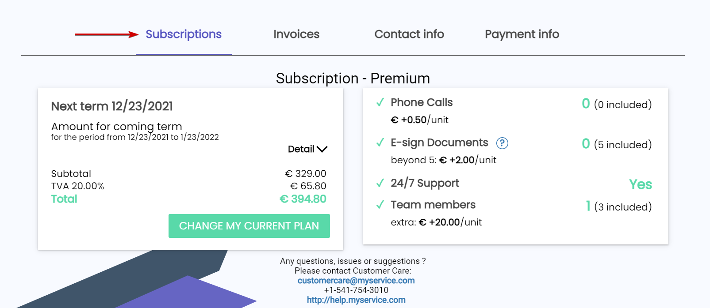Go to the Contact info tab
Image resolution: width=710 pixels, height=308 pixels.
tap(409, 34)
